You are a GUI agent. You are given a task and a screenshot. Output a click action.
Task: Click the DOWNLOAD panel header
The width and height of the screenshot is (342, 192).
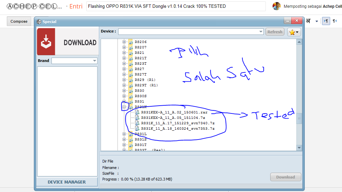pos(68,41)
